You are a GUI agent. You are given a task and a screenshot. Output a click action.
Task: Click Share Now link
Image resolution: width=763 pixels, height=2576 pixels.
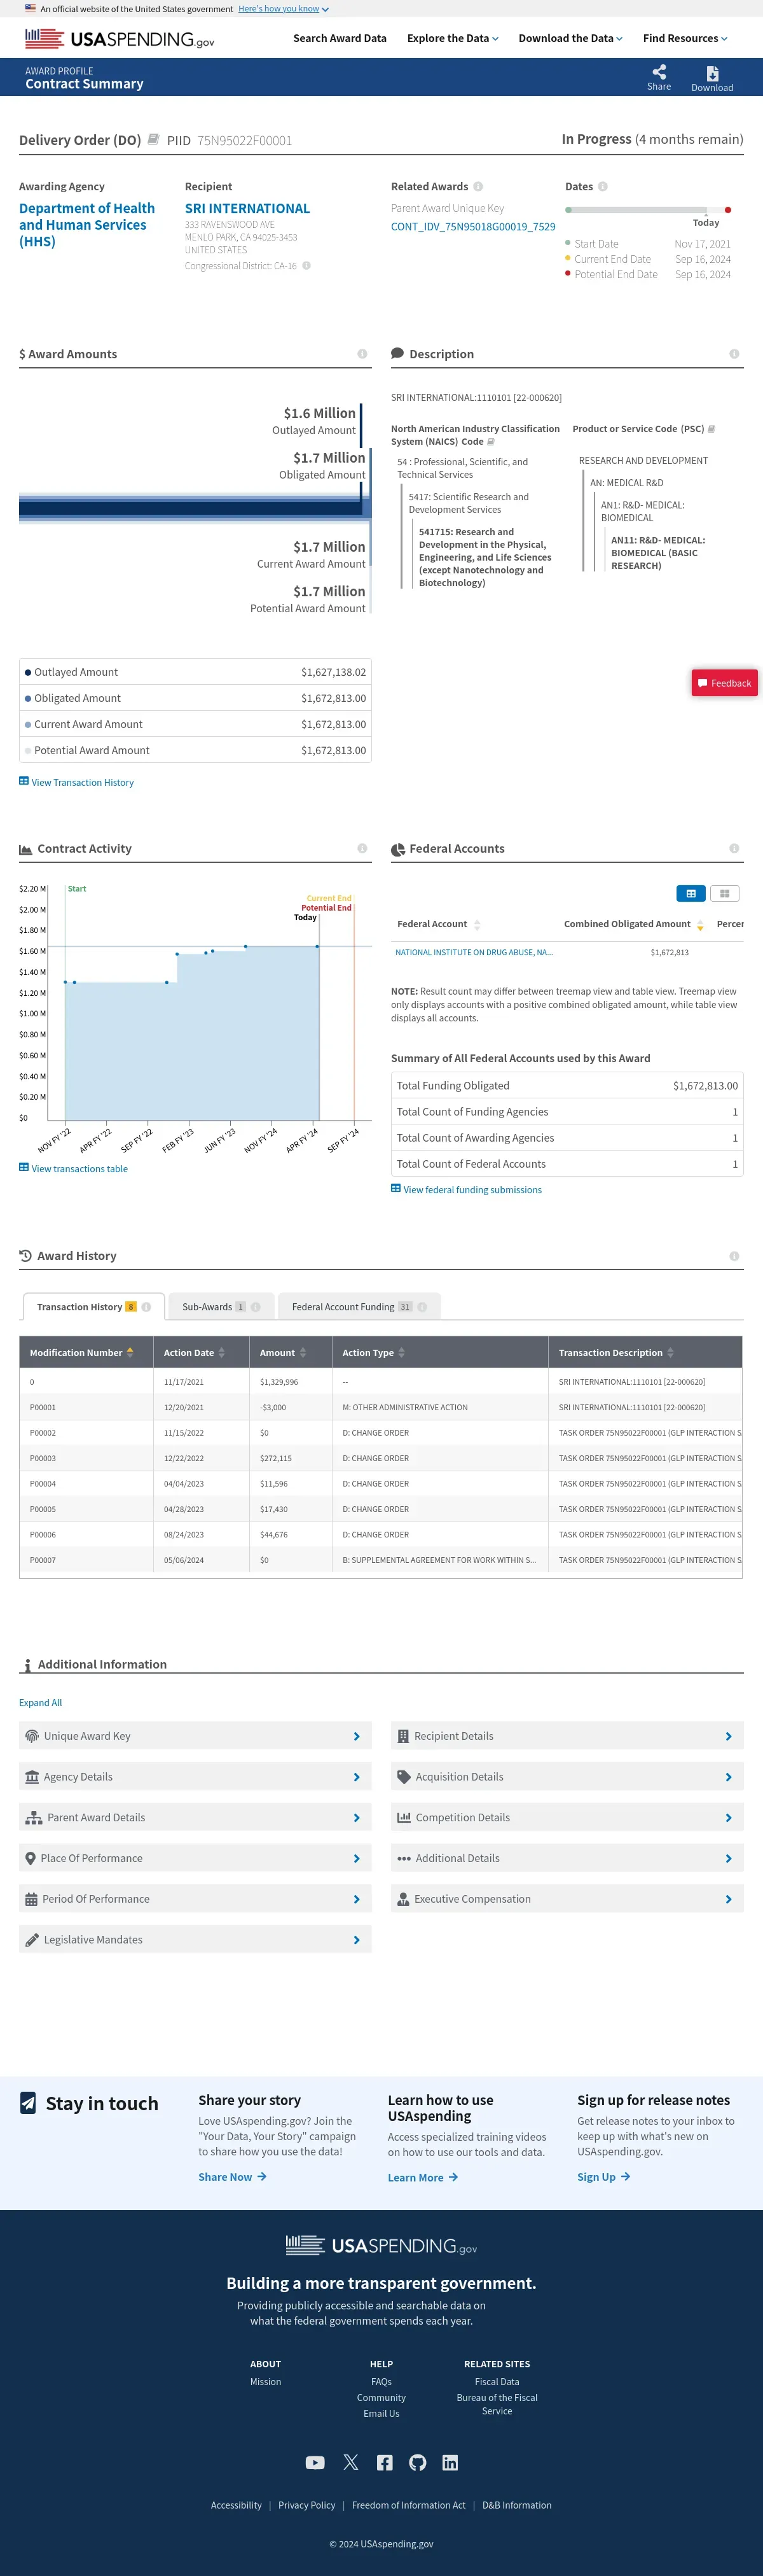[x=231, y=2177]
